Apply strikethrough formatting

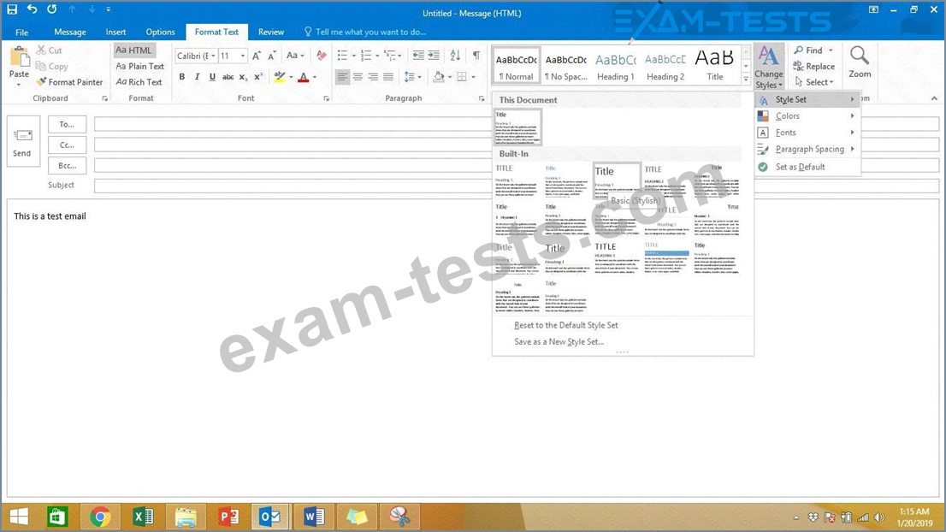228,77
